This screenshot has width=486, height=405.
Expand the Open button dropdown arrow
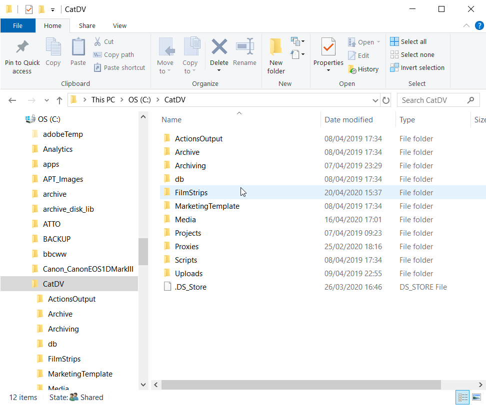coord(378,42)
